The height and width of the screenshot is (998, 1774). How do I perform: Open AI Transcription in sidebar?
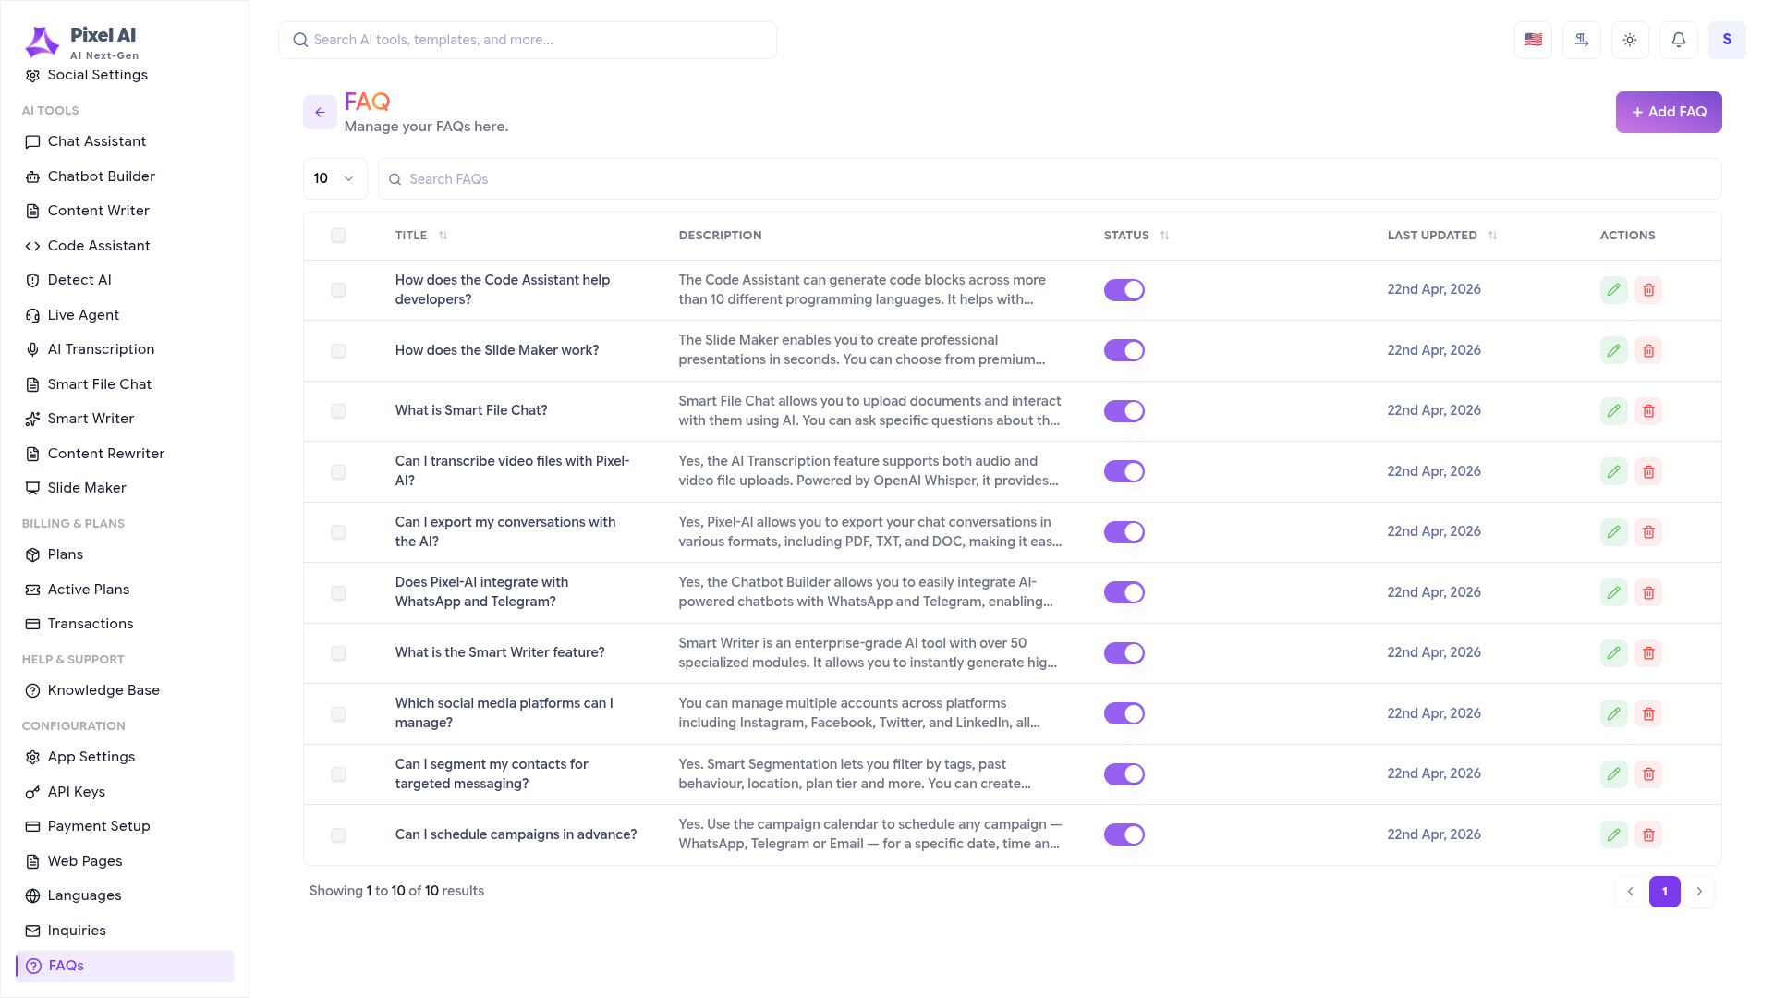[125, 349]
